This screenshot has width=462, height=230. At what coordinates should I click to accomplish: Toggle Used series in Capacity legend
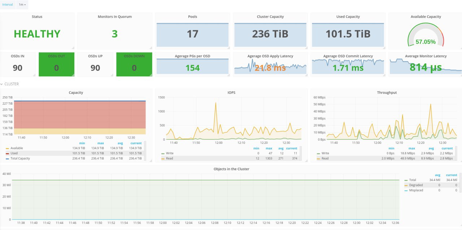tap(14, 153)
